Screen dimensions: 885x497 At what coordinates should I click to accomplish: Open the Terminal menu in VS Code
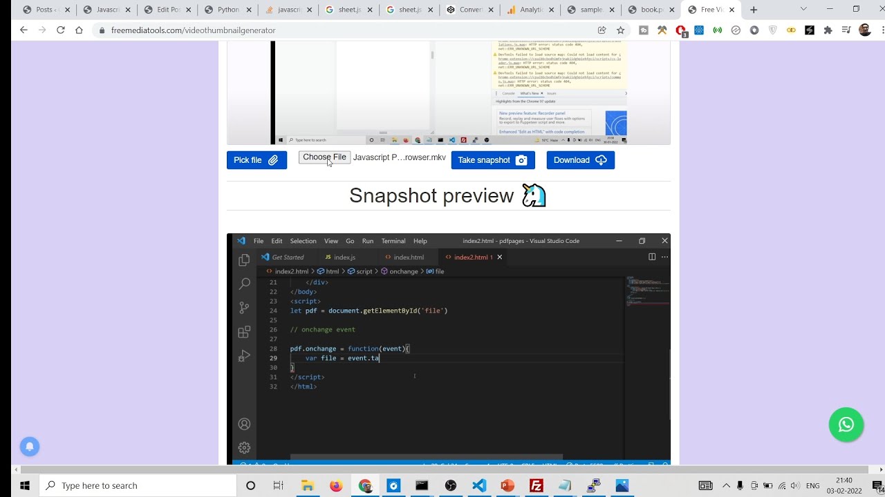[x=393, y=241]
